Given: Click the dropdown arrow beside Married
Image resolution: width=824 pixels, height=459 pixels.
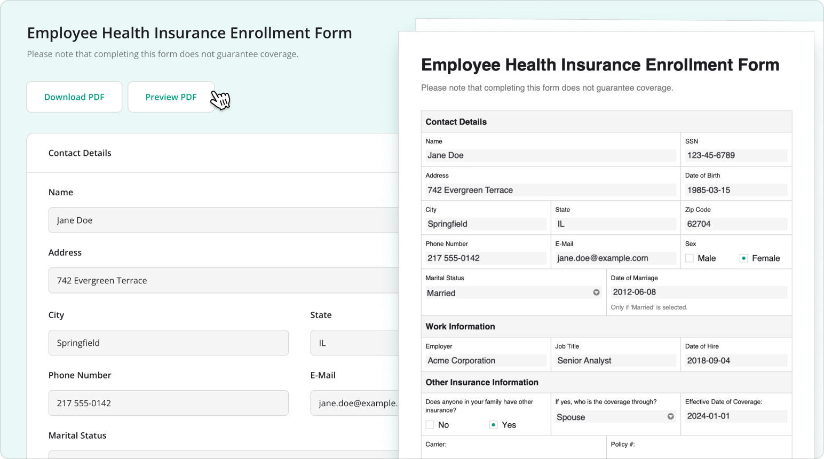Looking at the screenshot, I should [596, 292].
